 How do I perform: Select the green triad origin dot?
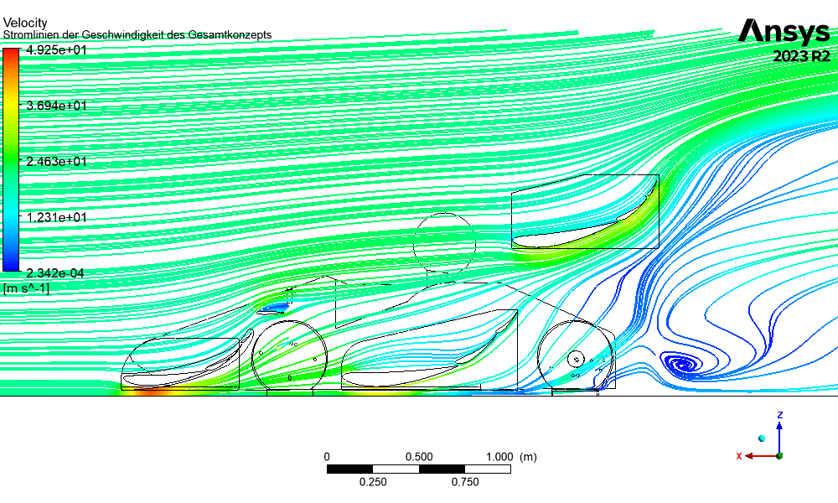pyautogui.click(x=779, y=456)
